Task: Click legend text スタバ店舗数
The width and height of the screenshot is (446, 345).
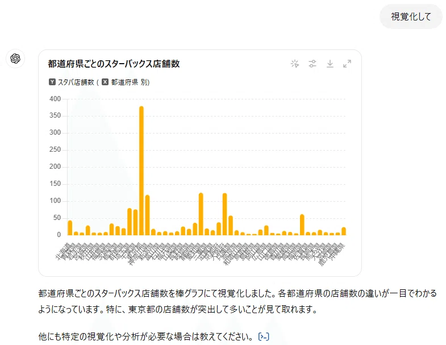Action: tap(76, 82)
